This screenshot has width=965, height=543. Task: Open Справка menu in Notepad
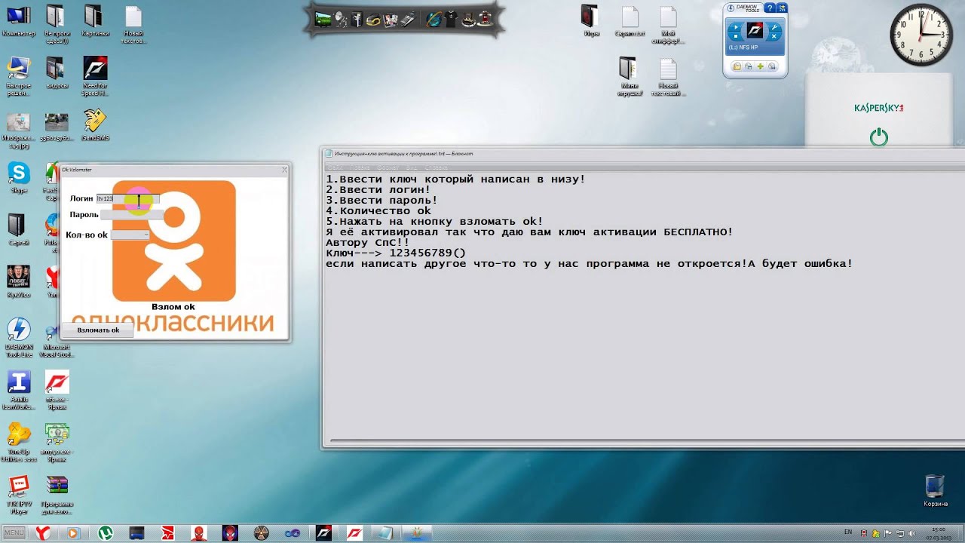(436, 167)
